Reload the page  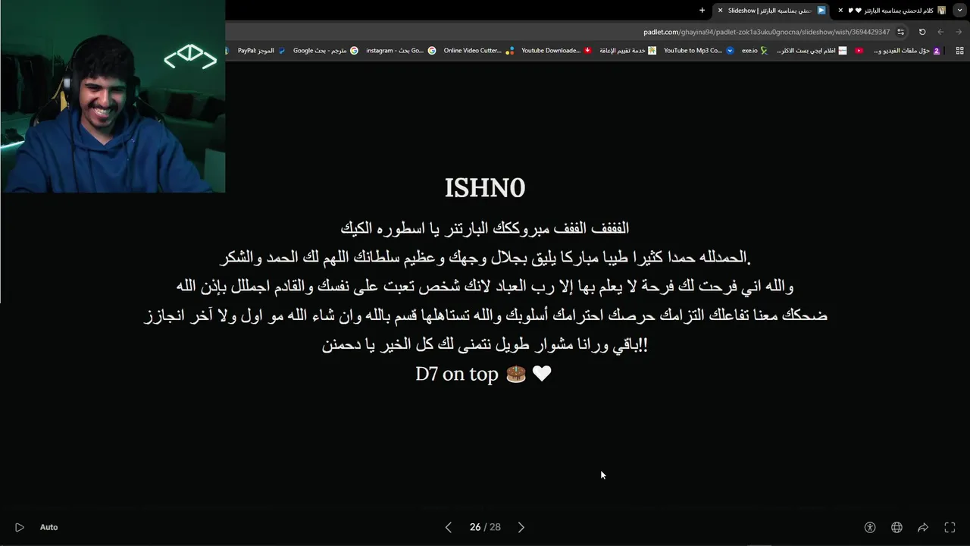922,32
